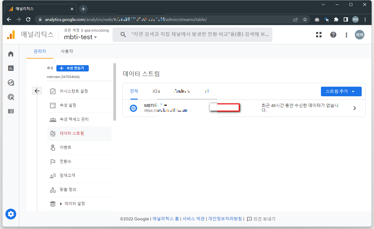Open the Explore section icon in the sidebar
This screenshot has width=374, height=229.
pos(11,83)
